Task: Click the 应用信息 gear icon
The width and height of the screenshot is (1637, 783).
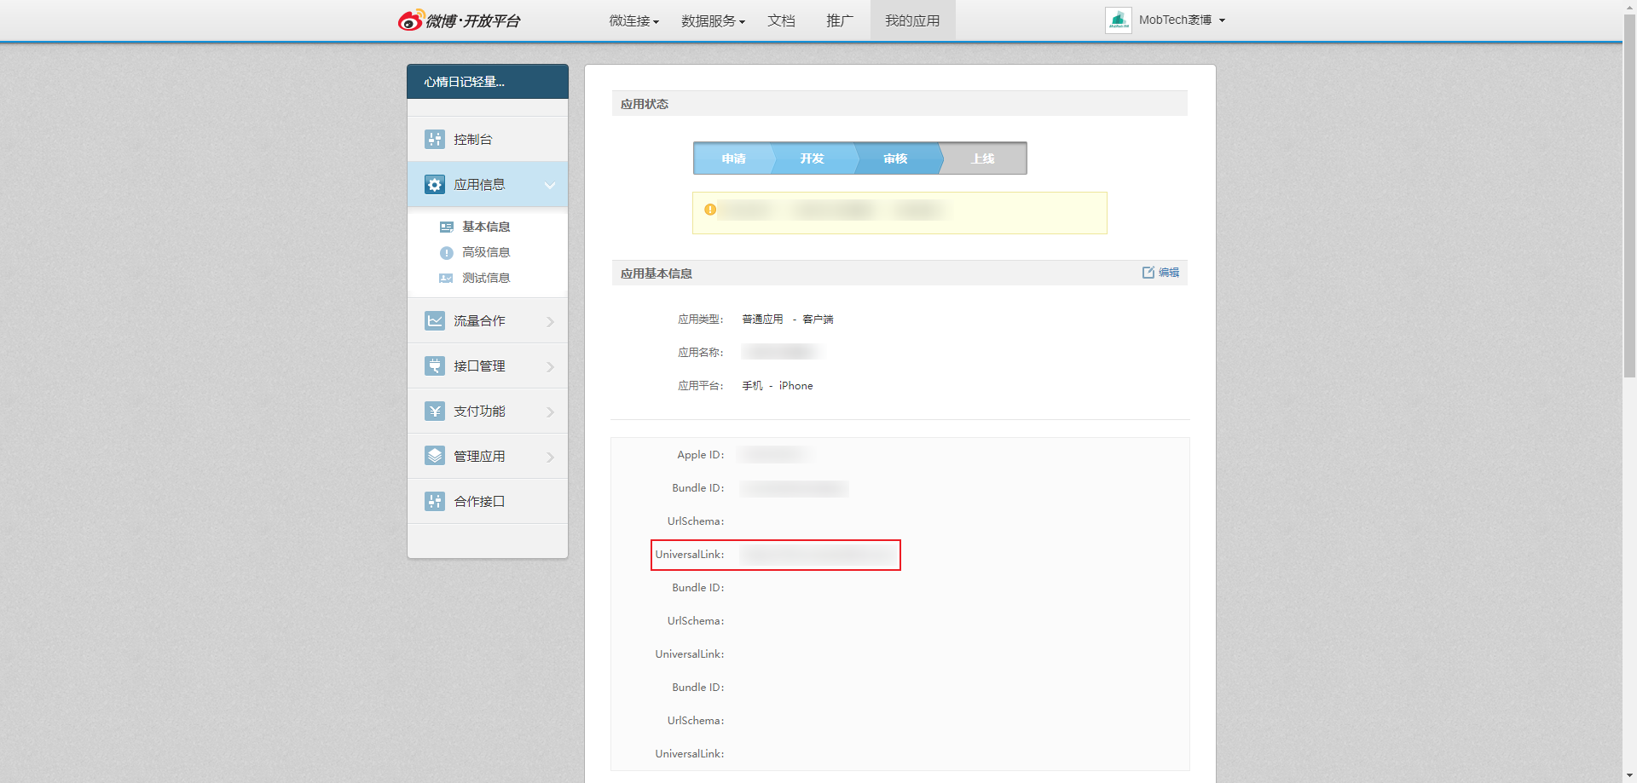Action: [x=435, y=184]
